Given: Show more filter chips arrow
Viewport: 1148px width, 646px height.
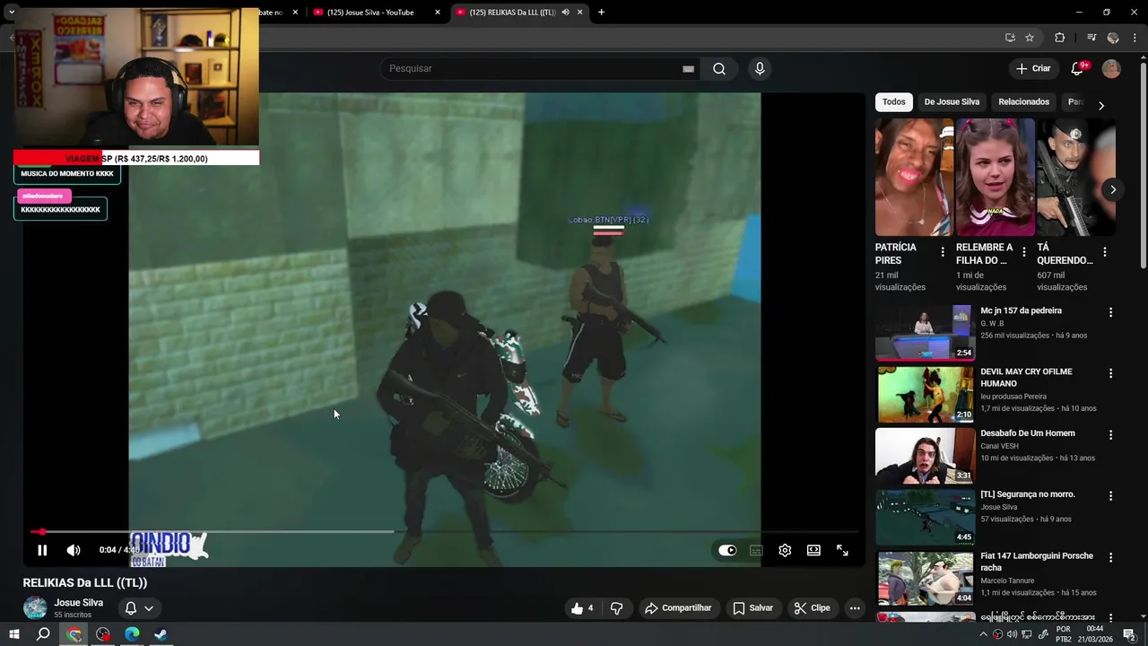Looking at the screenshot, I should [x=1101, y=106].
